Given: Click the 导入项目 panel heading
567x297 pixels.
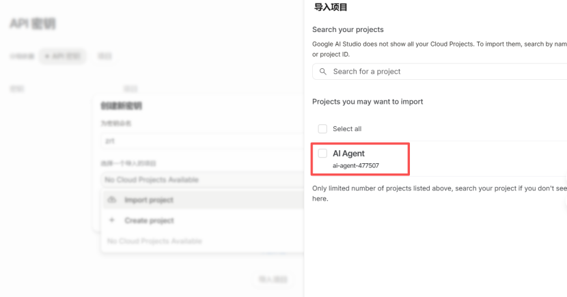Looking at the screenshot, I should click(330, 8).
